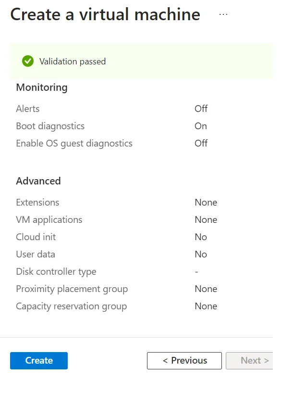Click the Proximity placement group label

tap(72, 289)
